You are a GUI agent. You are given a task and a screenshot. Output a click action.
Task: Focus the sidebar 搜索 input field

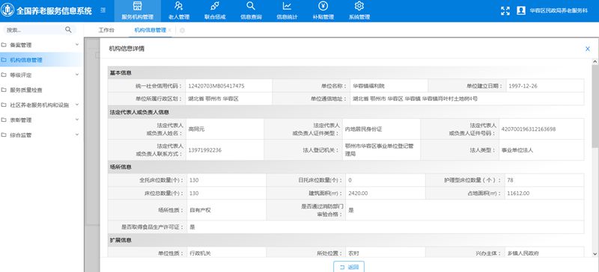click(x=34, y=30)
